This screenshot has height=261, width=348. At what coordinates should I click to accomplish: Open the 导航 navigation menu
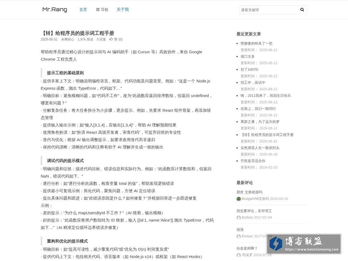pos(102,10)
